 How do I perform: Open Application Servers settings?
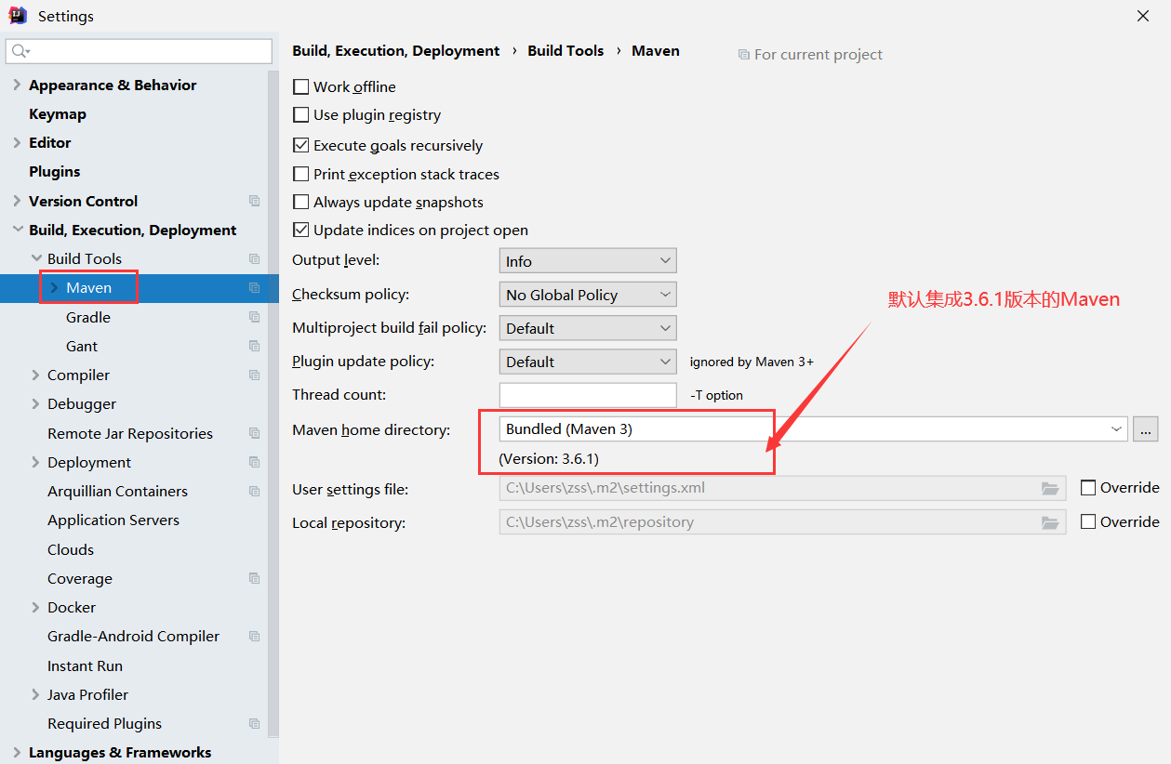[113, 520]
